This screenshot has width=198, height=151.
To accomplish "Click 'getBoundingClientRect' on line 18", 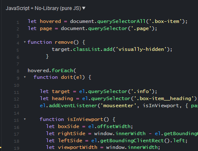I will [x=132, y=141].
